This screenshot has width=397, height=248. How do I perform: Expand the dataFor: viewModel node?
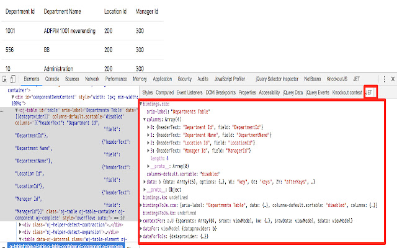click(141, 229)
